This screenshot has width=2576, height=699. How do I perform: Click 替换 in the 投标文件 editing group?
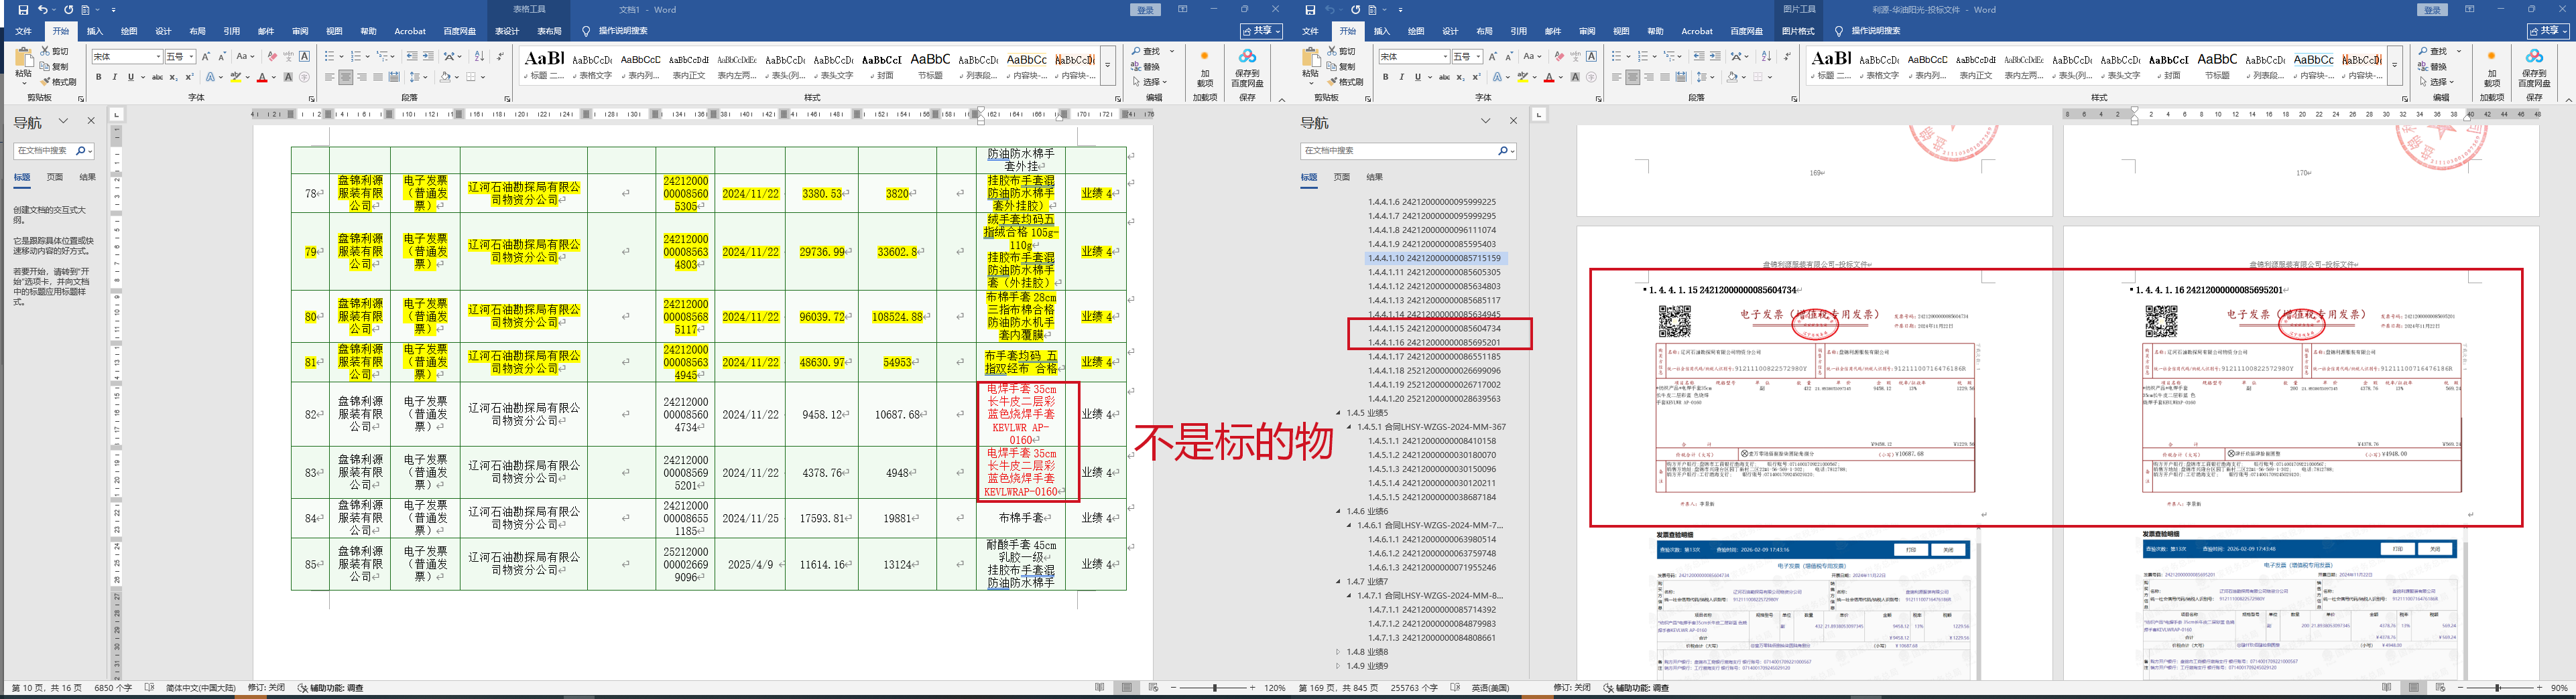coord(2433,67)
